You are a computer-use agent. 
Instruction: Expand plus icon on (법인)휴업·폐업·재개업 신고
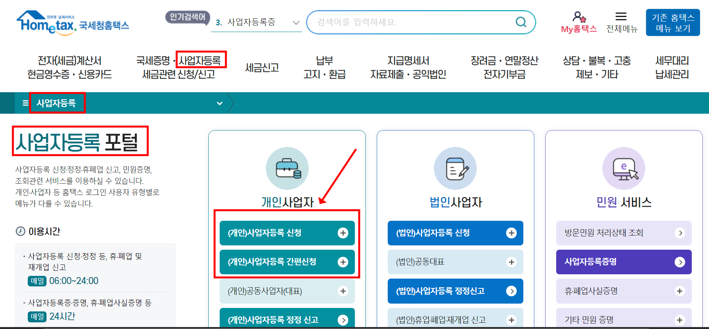511,320
